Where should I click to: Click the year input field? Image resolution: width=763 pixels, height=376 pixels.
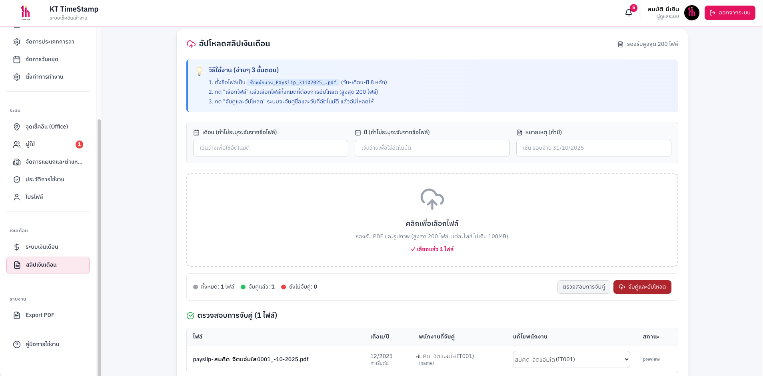(x=432, y=148)
